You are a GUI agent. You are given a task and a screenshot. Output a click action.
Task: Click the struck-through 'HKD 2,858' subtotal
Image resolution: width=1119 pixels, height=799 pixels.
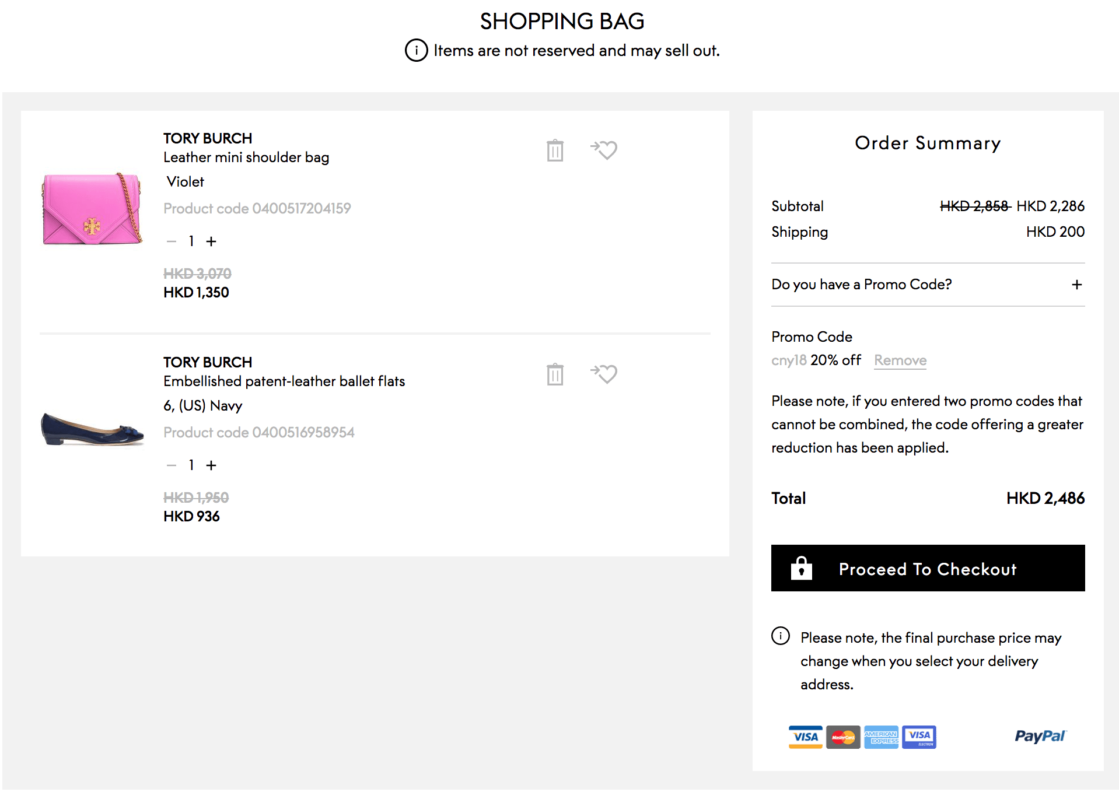click(x=974, y=206)
